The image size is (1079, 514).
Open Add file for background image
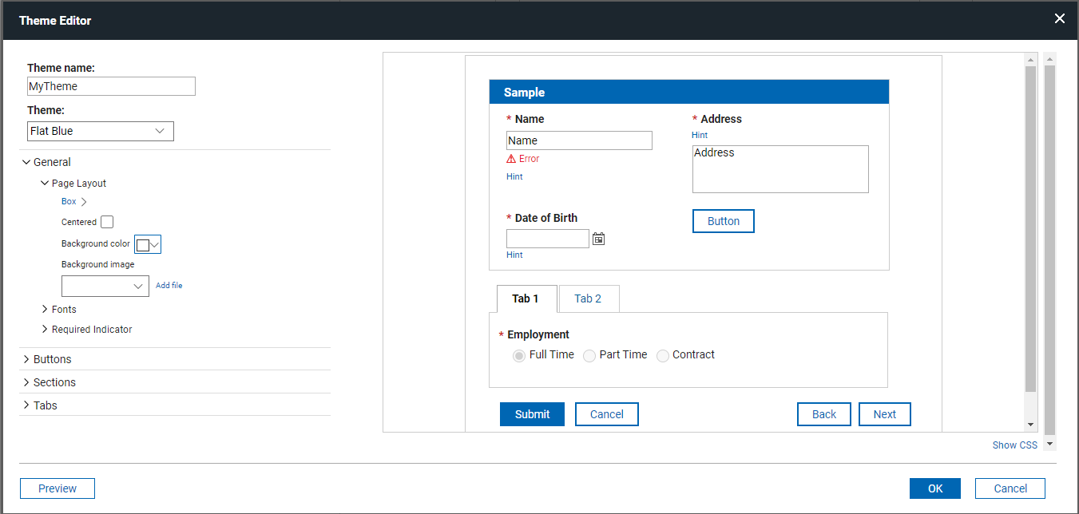[169, 285]
